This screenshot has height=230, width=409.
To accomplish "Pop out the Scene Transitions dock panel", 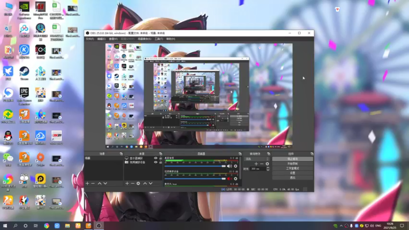I will pyautogui.click(x=268, y=154).
